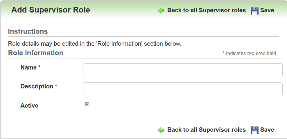Screen dimensions: 287x139
Task: Click the Description field label
Action: coord(37,86)
